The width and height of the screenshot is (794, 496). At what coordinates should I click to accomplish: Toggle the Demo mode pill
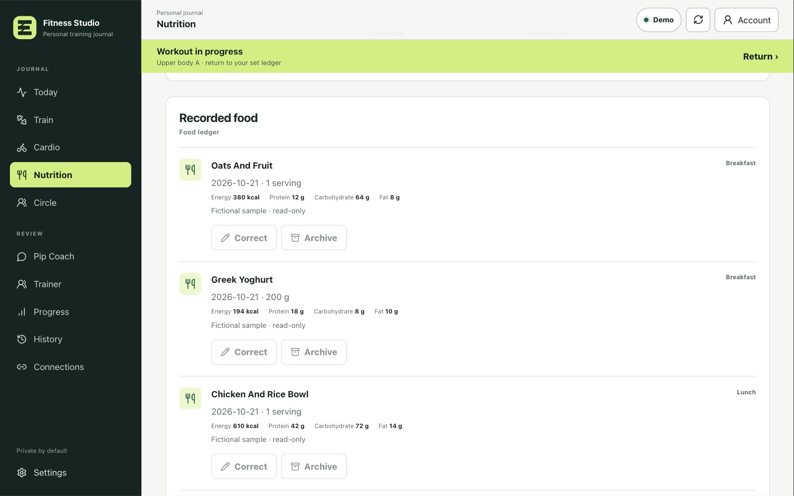click(659, 20)
